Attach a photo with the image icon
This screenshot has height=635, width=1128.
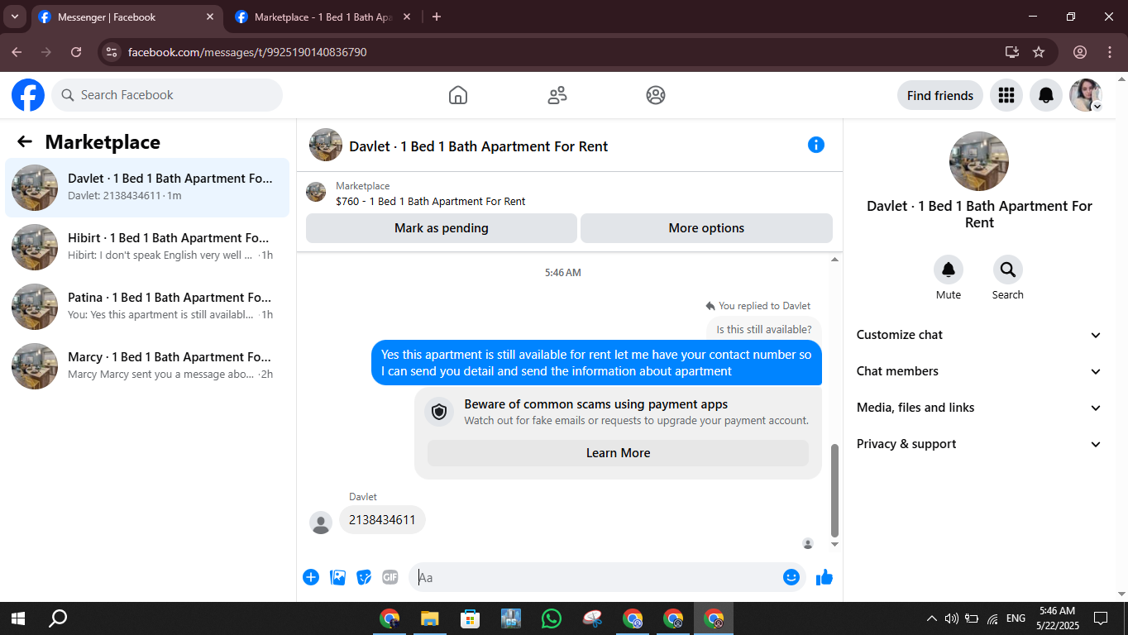337,577
